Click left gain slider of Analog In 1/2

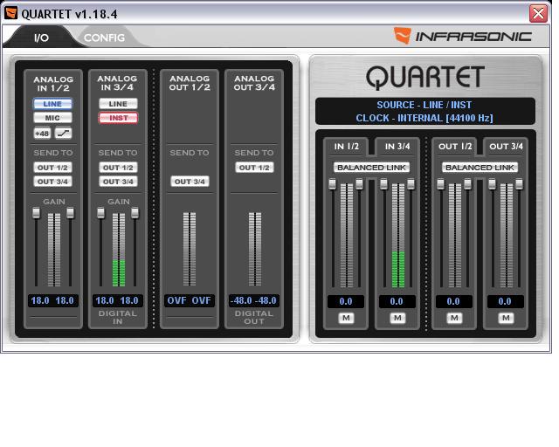pos(36,213)
